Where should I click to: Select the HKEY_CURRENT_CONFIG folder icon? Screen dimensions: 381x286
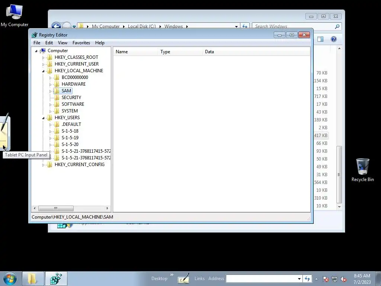(49, 164)
